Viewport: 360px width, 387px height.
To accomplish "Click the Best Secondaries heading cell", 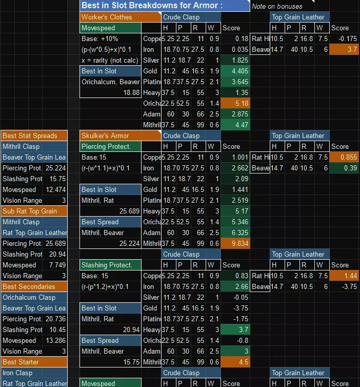I will pos(34,286).
